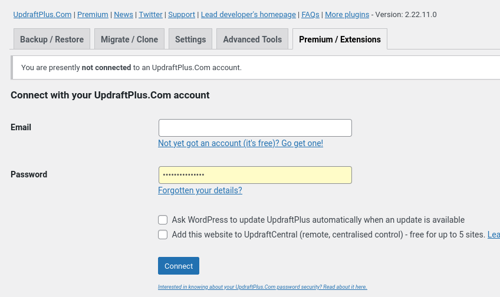The height and width of the screenshot is (297, 500).
Task: Click the Forgotten your details link
Action: point(200,190)
